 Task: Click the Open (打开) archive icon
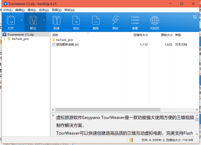click(11, 20)
